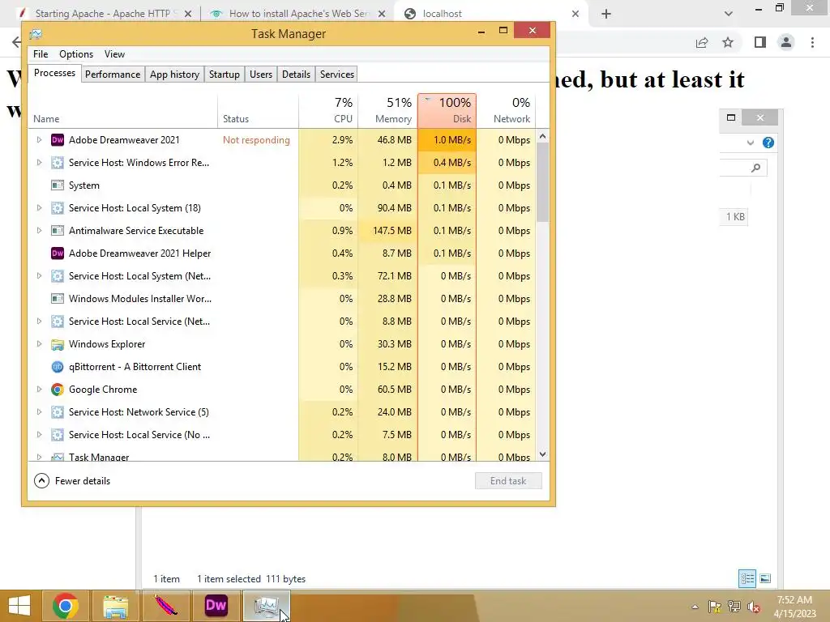
Task: Expand Service Host: Windows Error Reporting
Action: click(39, 163)
